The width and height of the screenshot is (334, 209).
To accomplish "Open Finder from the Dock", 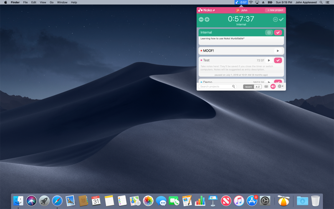I will click(x=18, y=201).
